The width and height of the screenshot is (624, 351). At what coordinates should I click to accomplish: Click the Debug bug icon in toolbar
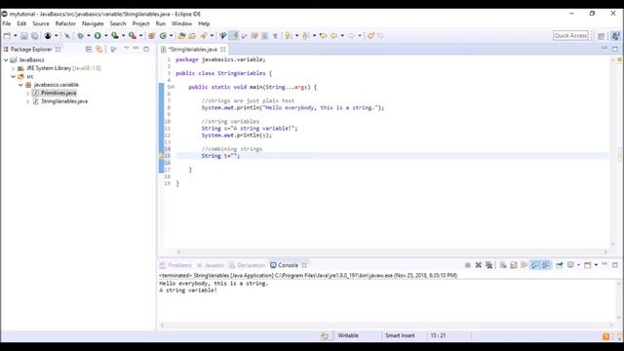click(x=80, y=36)
